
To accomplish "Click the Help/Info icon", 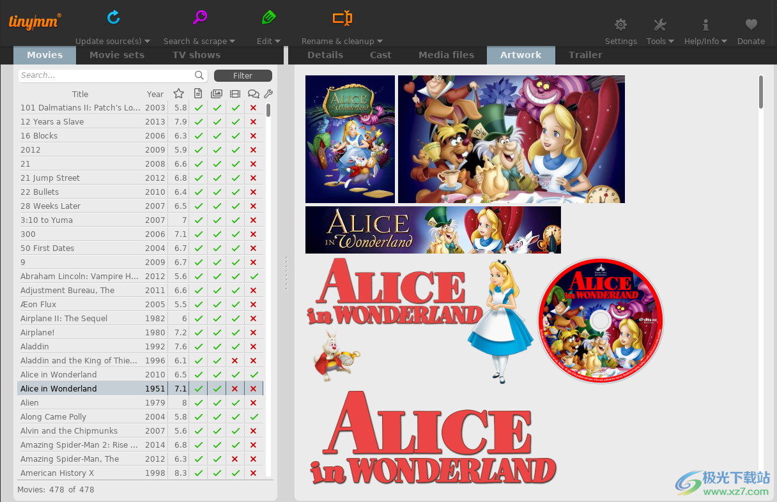I will pos(705,25).
